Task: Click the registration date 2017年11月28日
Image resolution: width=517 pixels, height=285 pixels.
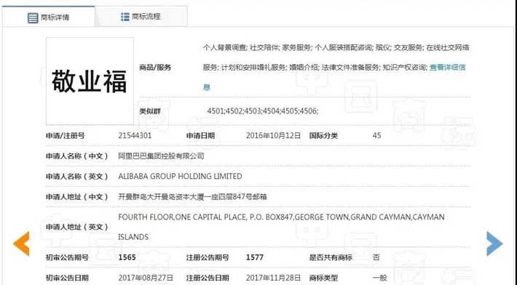Action: 273,278
